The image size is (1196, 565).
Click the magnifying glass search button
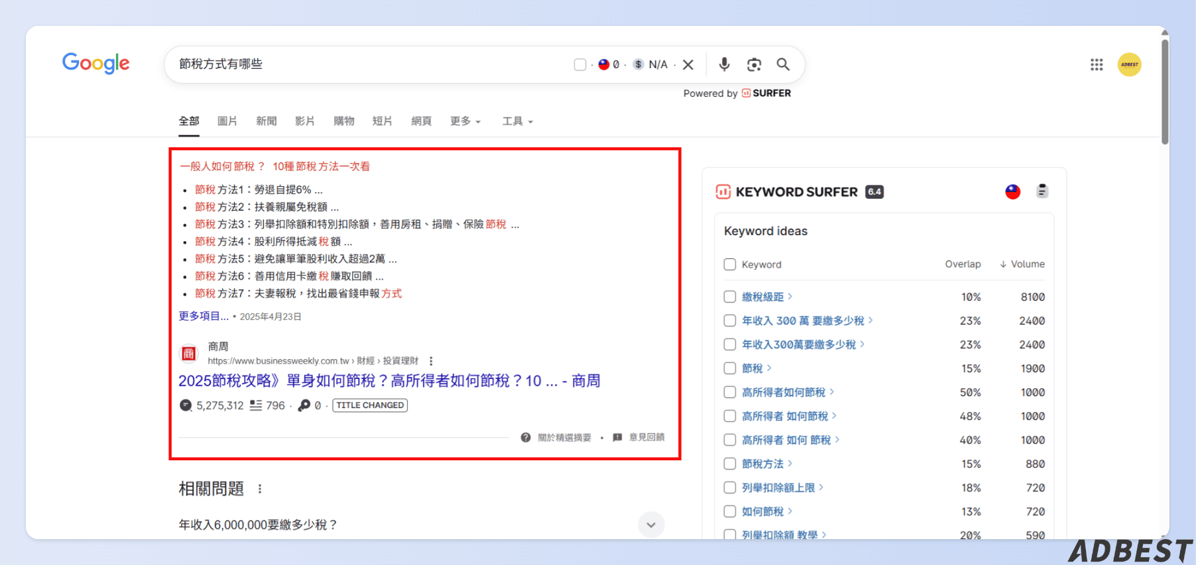(x=783, y=64)
